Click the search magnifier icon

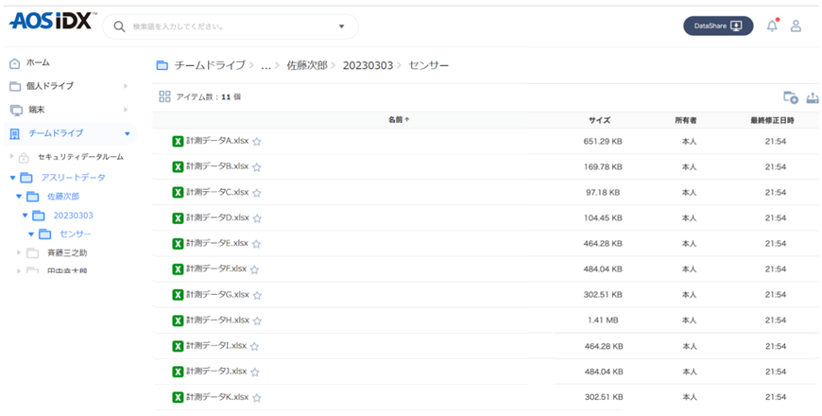[120, 26]
